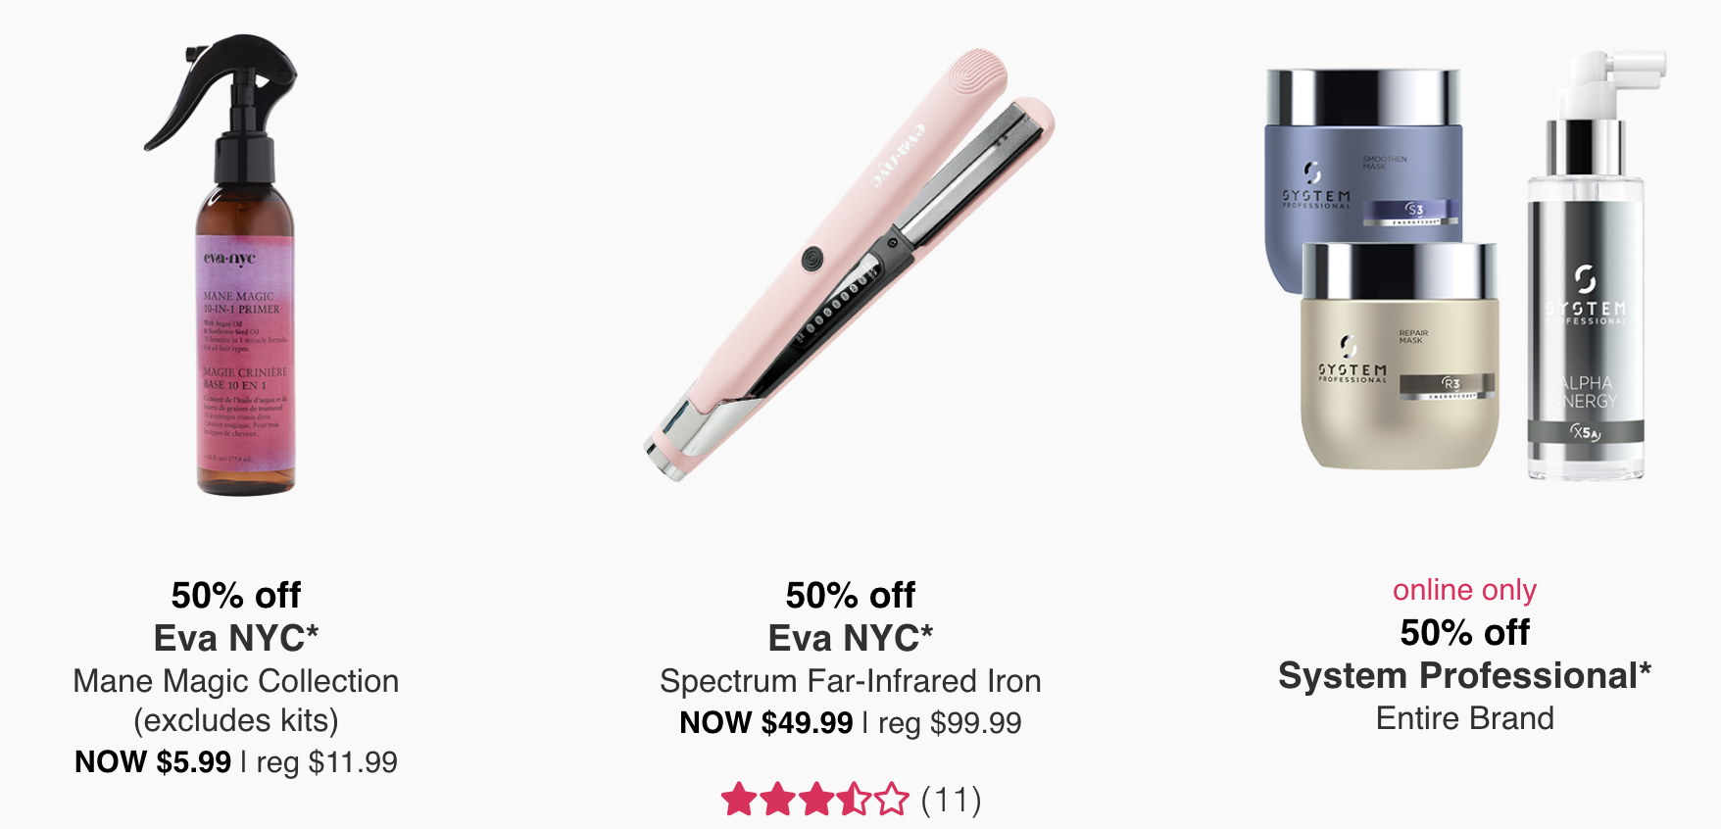Open the Mane Magic Collection link

(x=236, y=681)
